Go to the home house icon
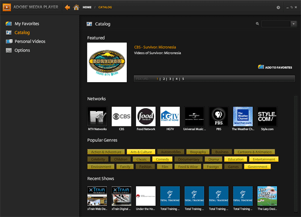The image size is (301, 217). tap(76, 8)
